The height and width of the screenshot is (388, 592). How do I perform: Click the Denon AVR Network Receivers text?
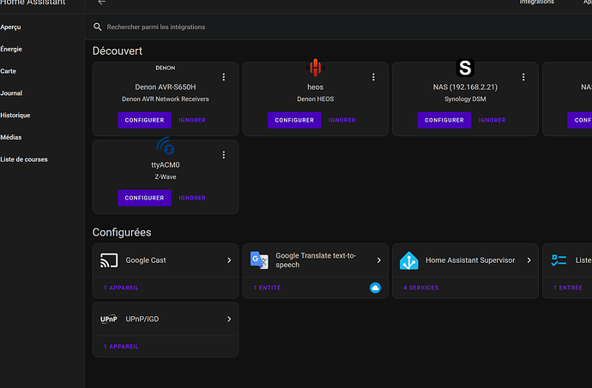(x=166, y=99)
